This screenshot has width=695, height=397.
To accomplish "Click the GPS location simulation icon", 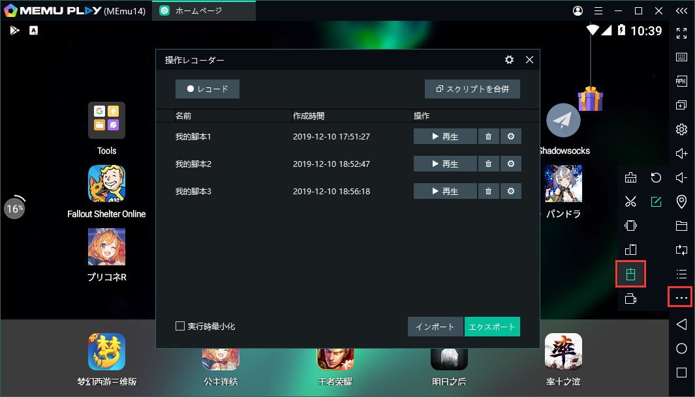I will [x=681, y=201].
